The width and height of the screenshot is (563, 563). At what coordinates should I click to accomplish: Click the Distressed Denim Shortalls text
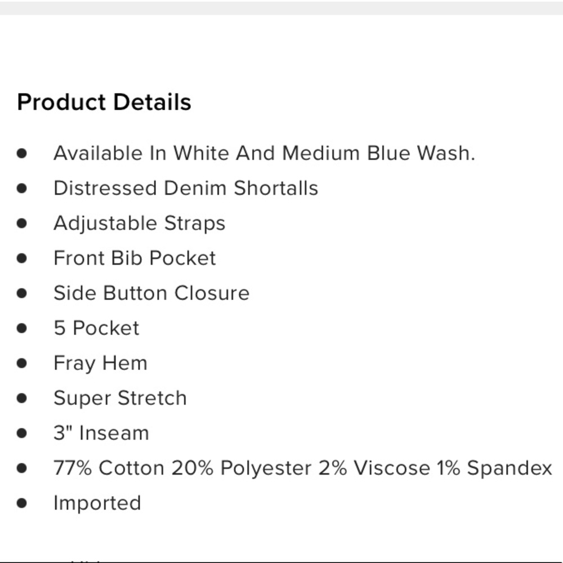coord(186,188)
